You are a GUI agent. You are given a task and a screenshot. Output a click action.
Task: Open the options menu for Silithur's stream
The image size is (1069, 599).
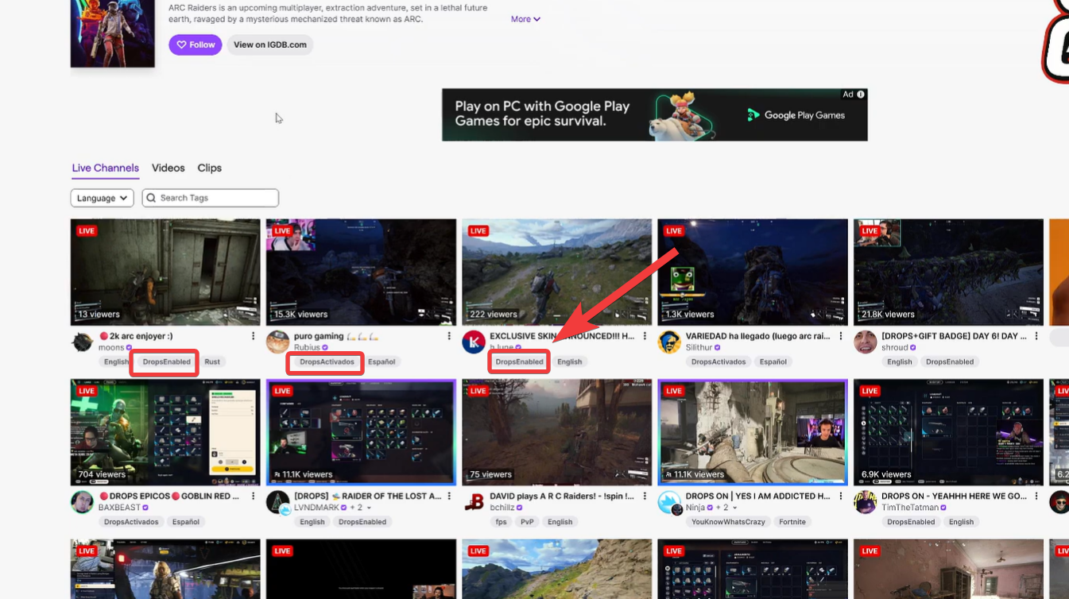tap(841, 336)
